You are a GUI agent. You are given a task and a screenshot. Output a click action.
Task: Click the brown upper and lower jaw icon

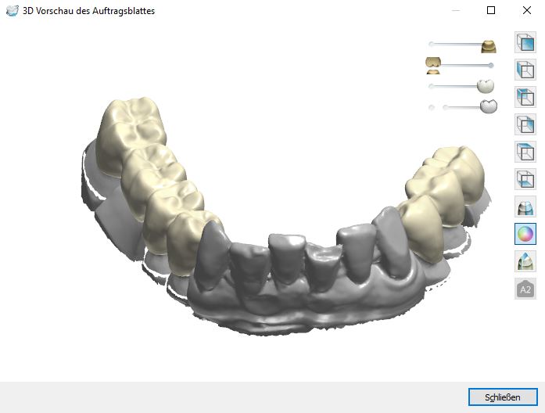point(433,66)
